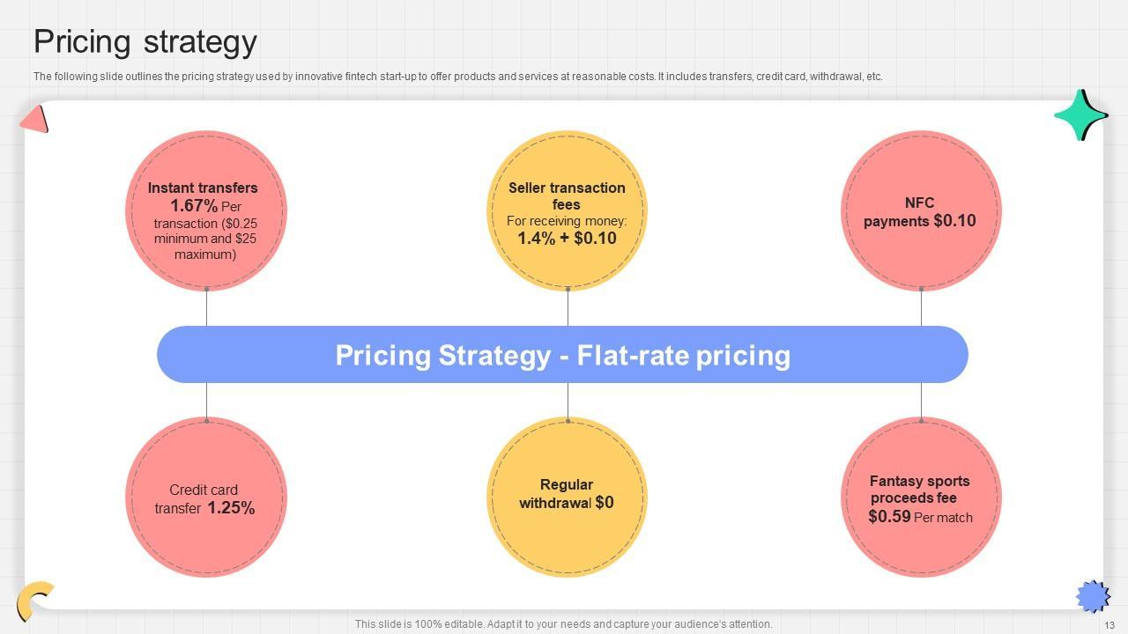Click the slide description subtitle text
The height and width of the screenshot is (634, 1128).
tap(457, 77)
